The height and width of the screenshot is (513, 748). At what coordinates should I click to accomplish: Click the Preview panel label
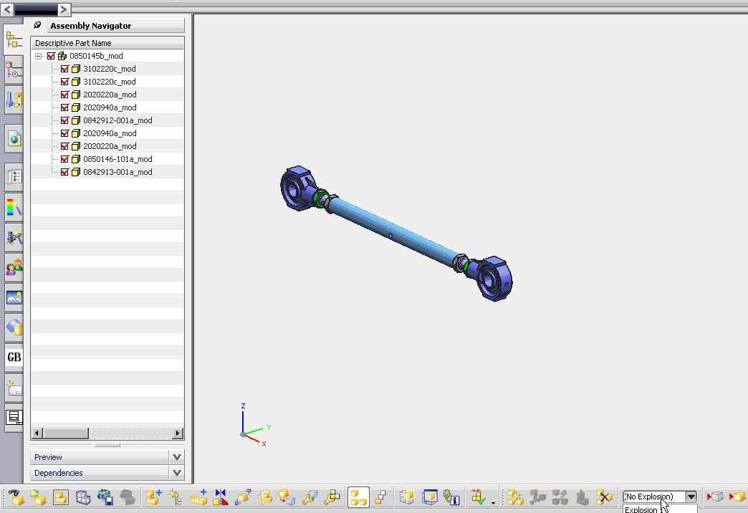pyautogui.click(x=48, y=457)
